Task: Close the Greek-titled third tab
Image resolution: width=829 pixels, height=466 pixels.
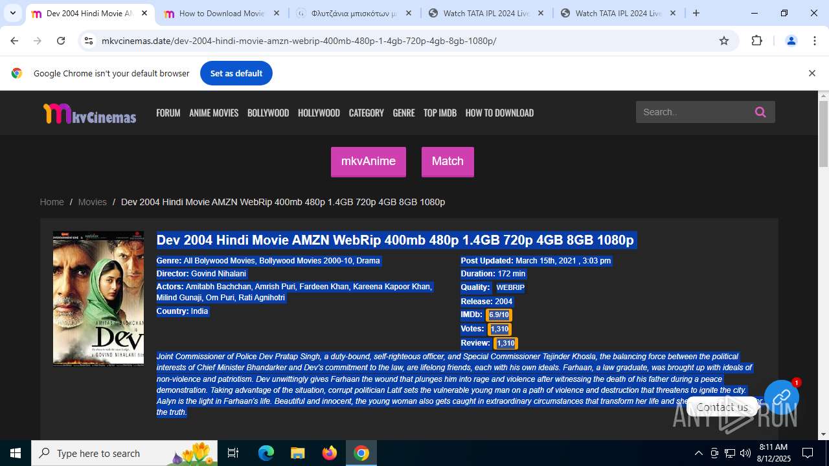Action: [409, 13]
